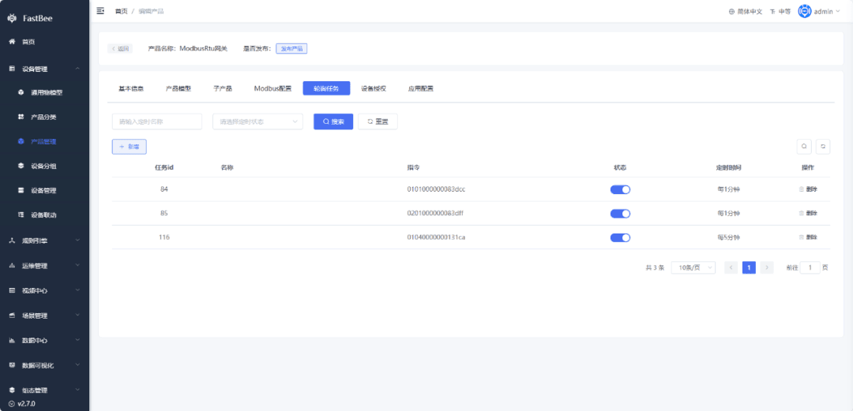Open the 请选择定时状态 dropdown
The width and height of the screenshot is (853, 411).
pyautogui.click(x=257, y=121)
